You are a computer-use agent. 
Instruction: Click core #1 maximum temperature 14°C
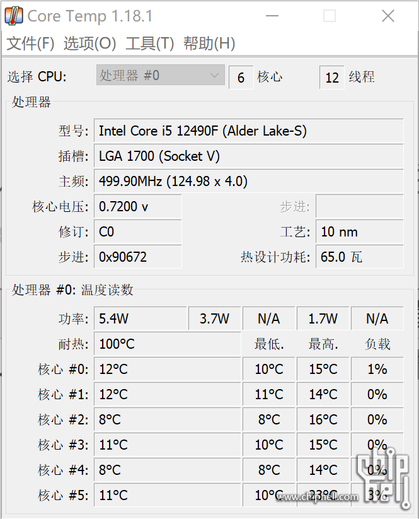point(323,394)
